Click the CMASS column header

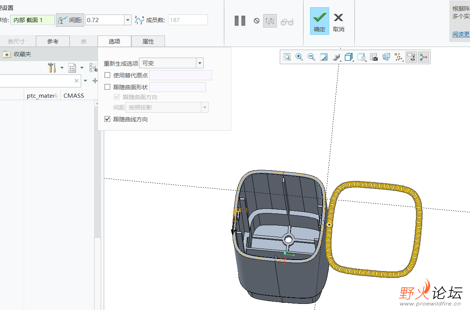74,95
